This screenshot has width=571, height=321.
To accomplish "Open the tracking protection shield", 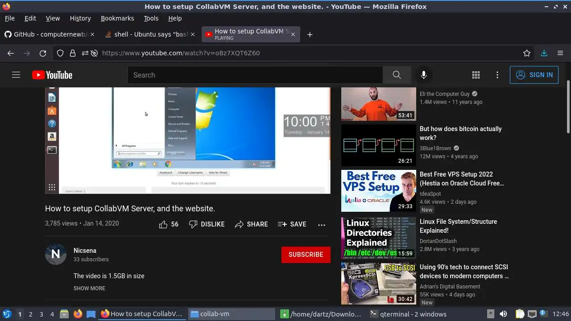I will point(60,53).
